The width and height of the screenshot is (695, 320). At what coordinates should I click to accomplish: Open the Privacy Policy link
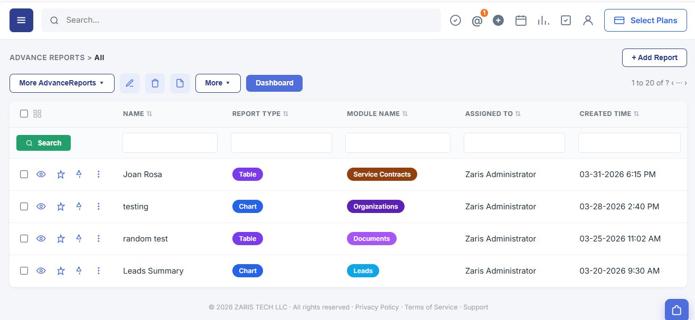377,307
